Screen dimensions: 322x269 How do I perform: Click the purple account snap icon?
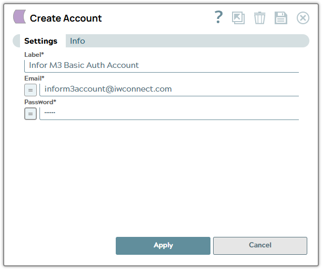pyautogui.click(x=19, y=17)
